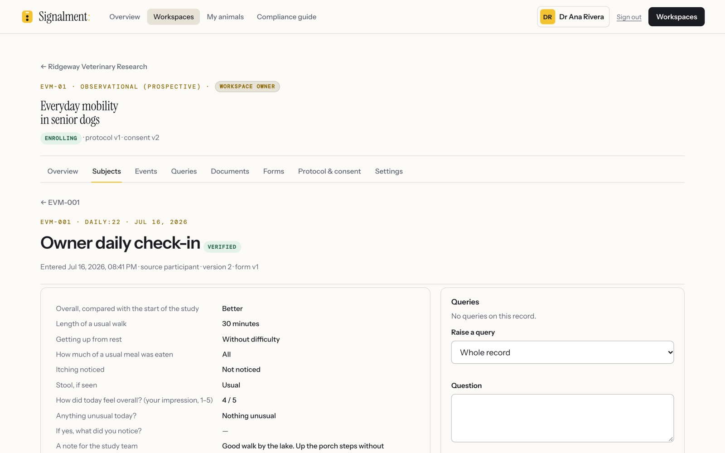Image resolution: width=725 pixels, height=453 pixels.
Task: Open the Events tab
Action: [x=146, y=171]
